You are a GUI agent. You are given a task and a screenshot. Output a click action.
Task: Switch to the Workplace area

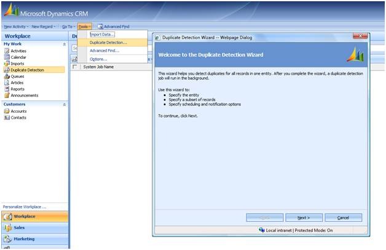(35, 216)
